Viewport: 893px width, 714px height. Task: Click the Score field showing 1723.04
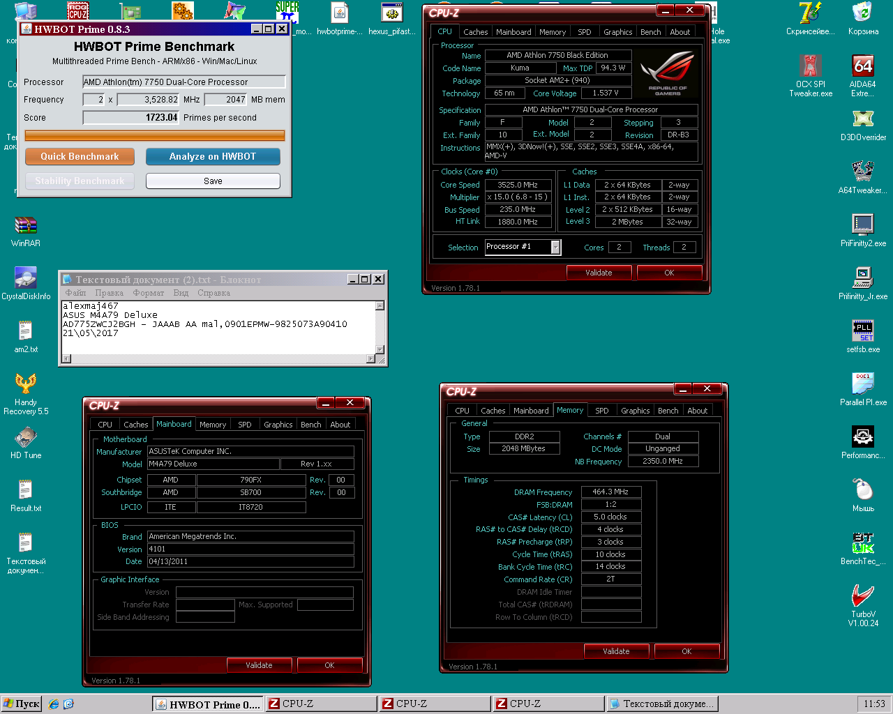tap(131, 117)
